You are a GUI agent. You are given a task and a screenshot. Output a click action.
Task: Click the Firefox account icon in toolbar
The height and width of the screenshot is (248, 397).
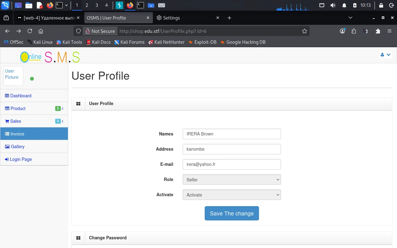(342, 31)
